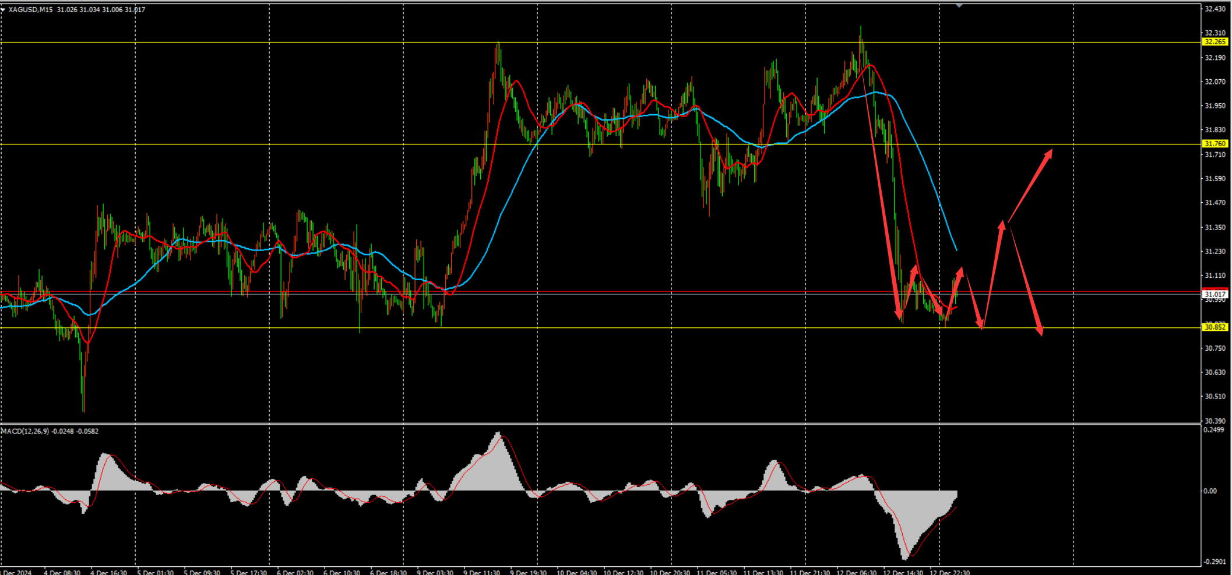
Task: Click the 12 Dec 14:30 time label
Action: tap(903, 572)
